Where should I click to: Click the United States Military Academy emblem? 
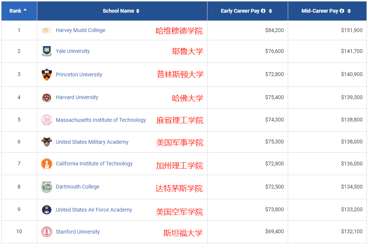pyautogui.click(x=47, y=142)
